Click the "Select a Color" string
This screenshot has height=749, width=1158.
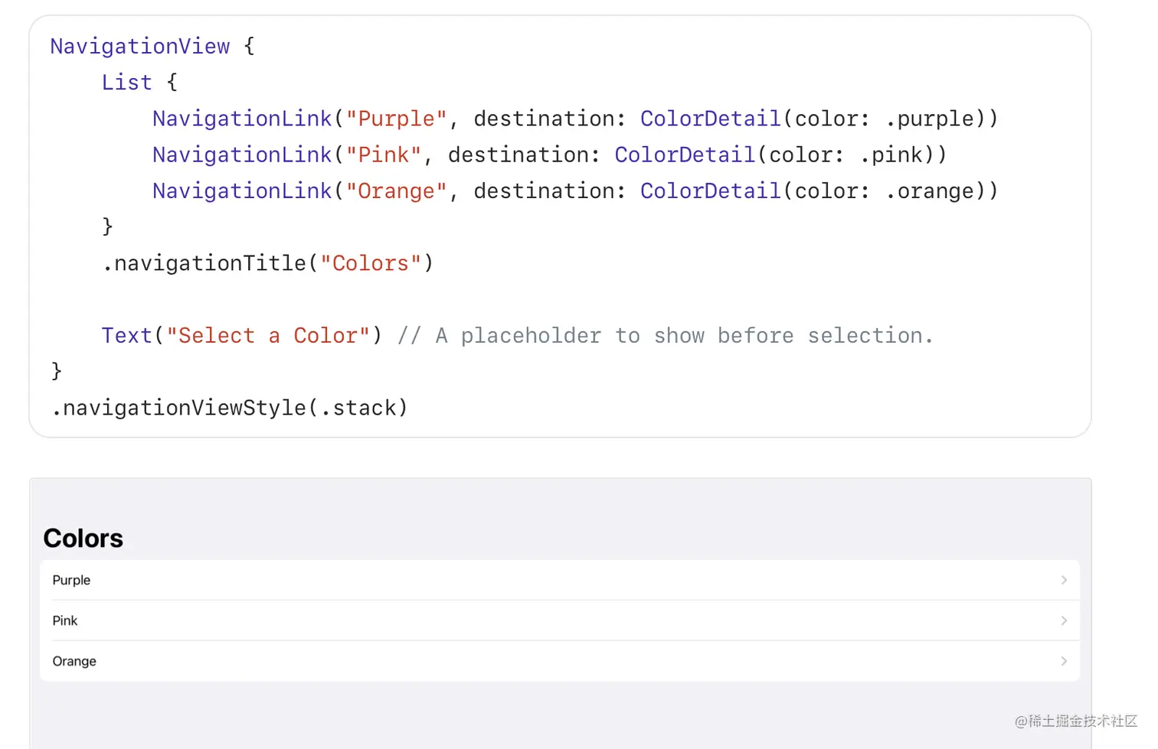(268, 335)
